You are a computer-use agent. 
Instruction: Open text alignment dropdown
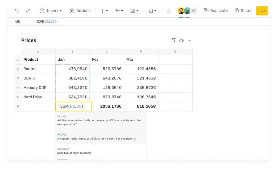pos(119,11)
